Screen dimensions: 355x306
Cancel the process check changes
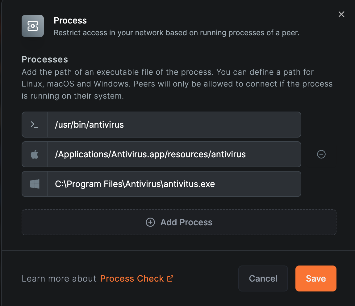click(263, 278)
